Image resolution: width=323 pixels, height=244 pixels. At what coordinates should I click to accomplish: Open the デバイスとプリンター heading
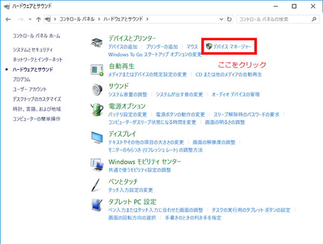pyautogui.click(x=132, y=38)
